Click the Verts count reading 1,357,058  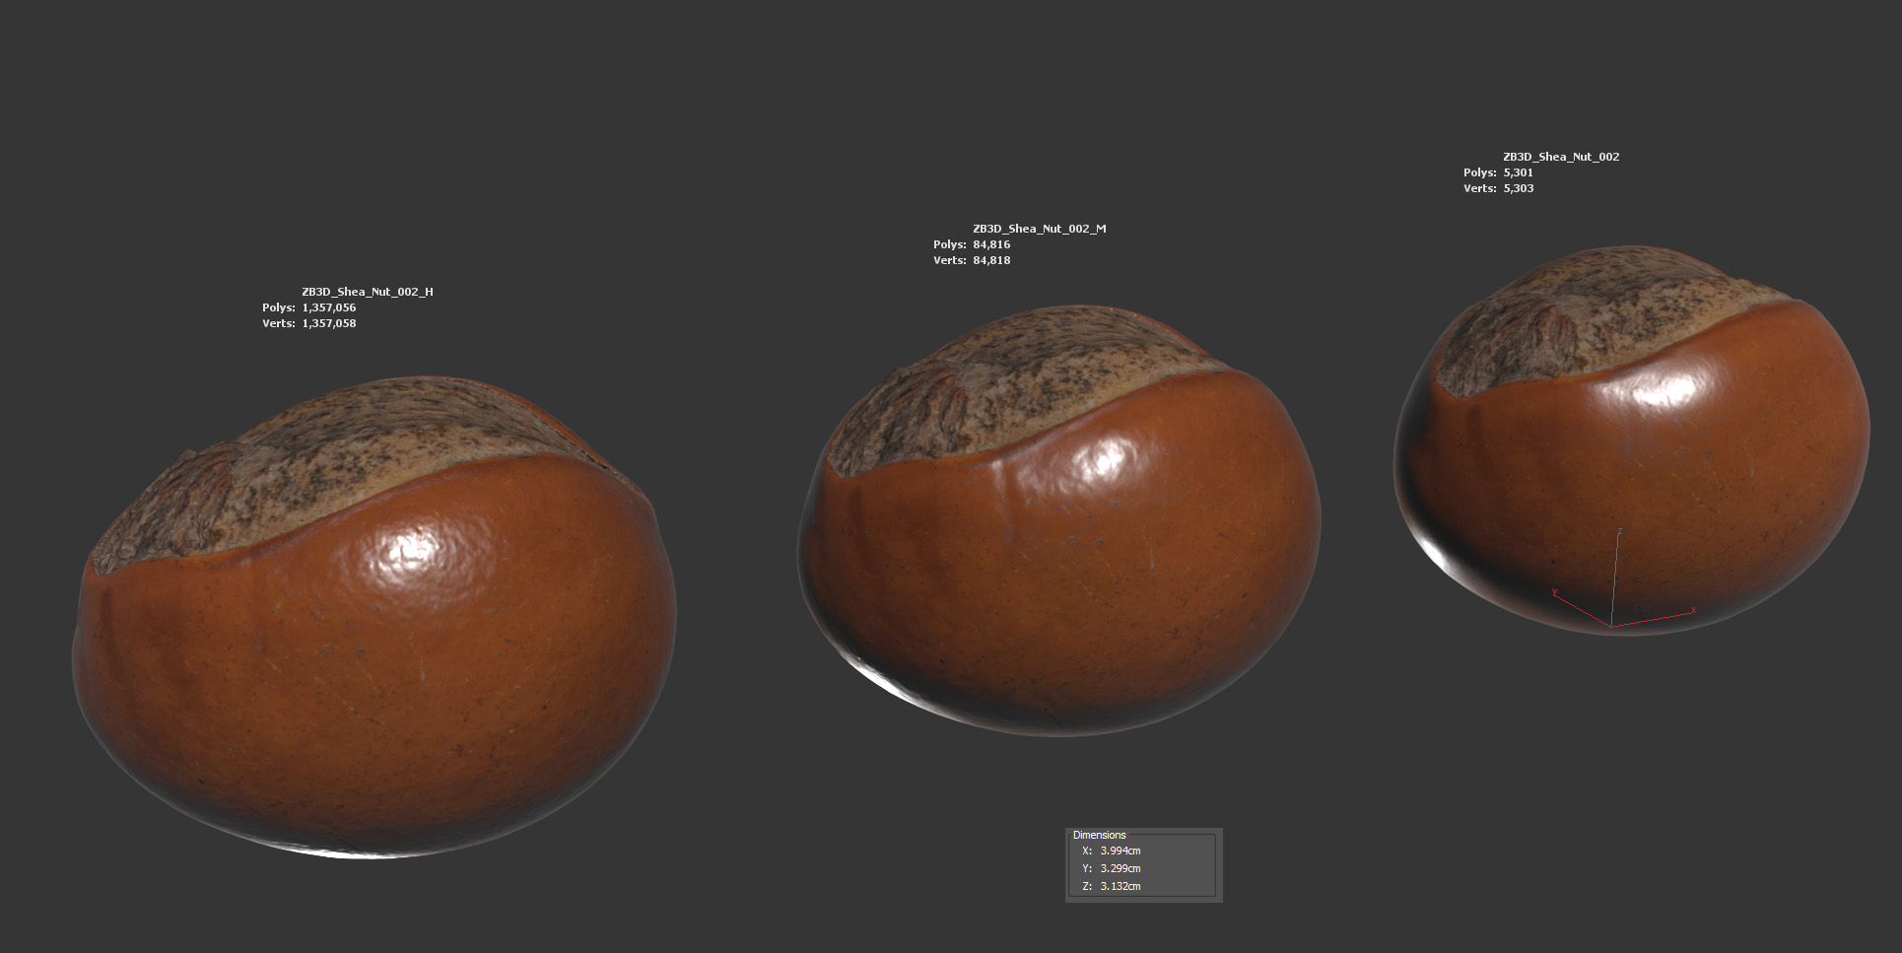[328, 323]
